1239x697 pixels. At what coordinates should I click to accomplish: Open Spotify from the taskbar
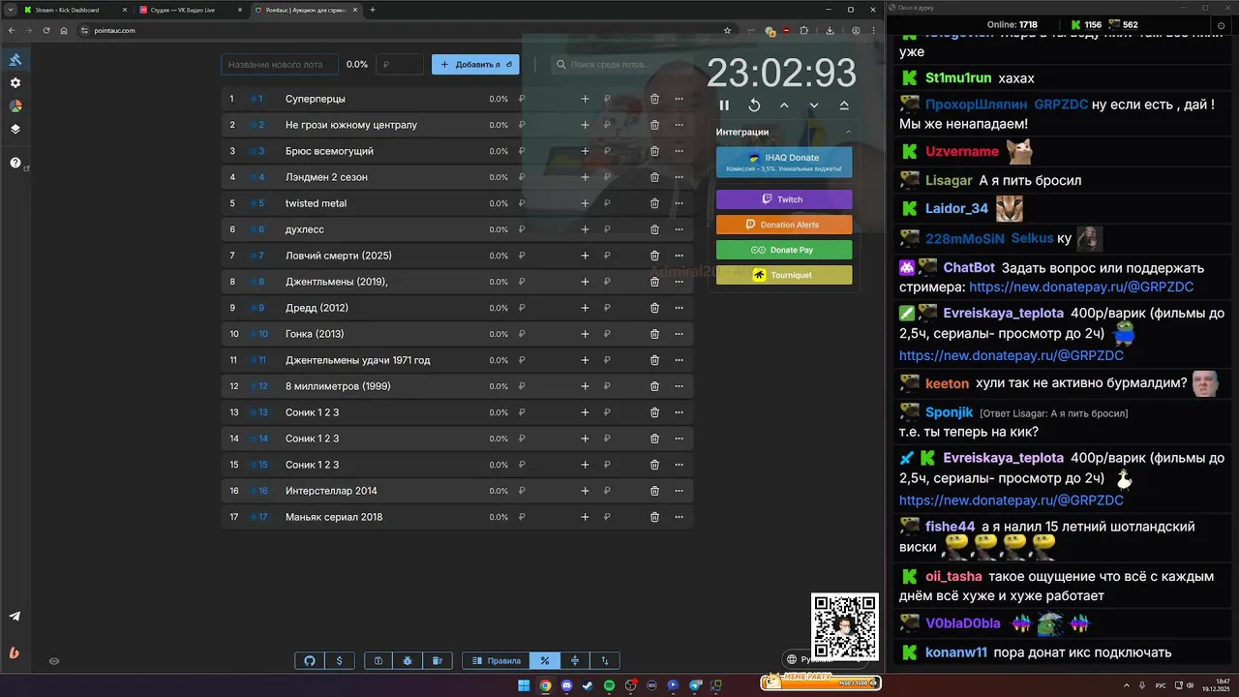tap(609, 685)
